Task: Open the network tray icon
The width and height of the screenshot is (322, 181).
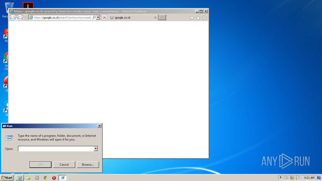Action: point(292,178)
